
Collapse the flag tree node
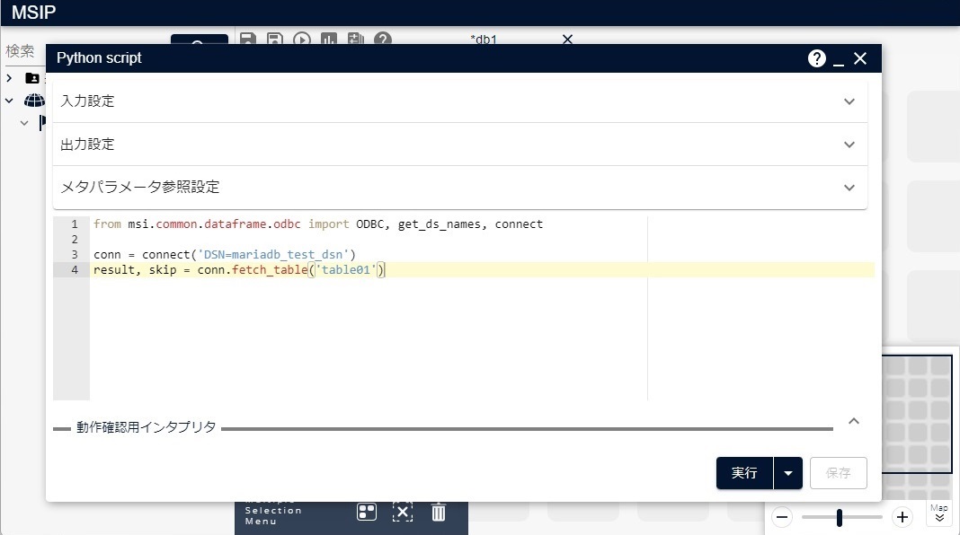[24, 123]
